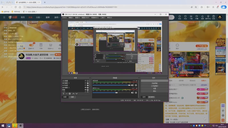This screenshot has height=128, width=228.
Task: Click the browser home button
Action: (20, 7)
